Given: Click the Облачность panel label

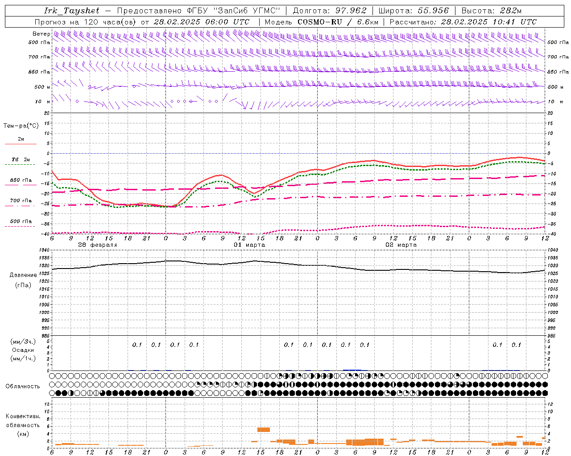Looking at the screenshot, I should [23, 386].
